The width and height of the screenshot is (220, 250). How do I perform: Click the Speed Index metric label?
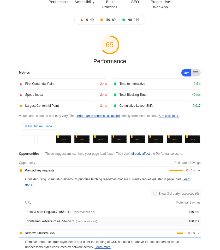click(34, 95)
